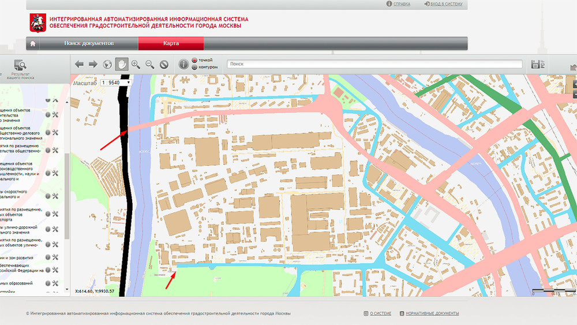
Task: Click the info icon beside СПРАВКА
Action: pos(389,3)
